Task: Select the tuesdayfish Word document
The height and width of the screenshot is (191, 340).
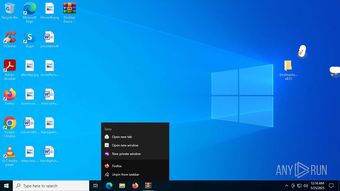Action: [x=50, y=154]
